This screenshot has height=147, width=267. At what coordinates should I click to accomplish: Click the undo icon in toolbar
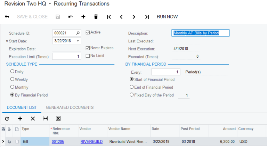(71, 17)
